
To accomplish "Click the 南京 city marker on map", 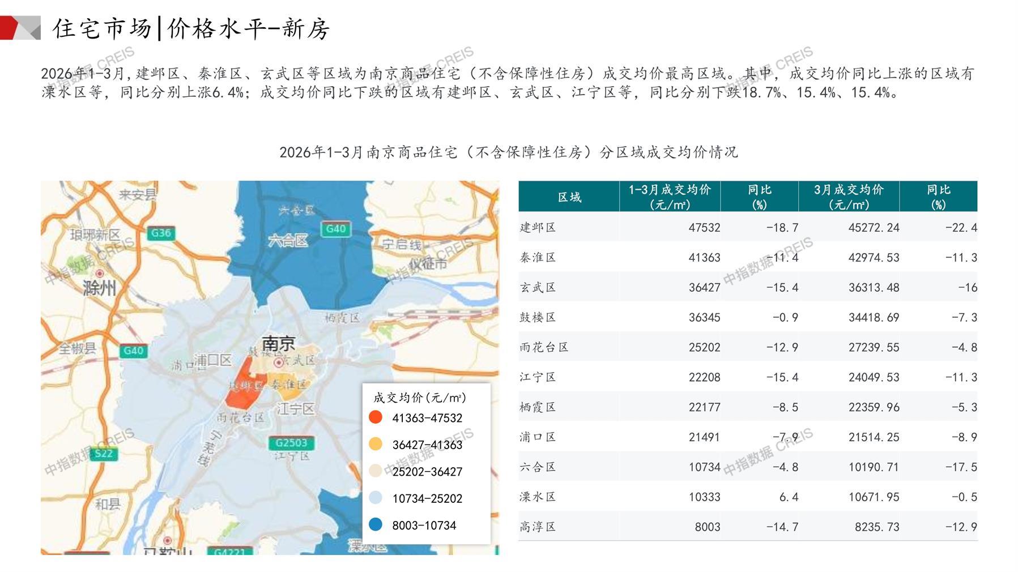I will (x=278, y=361).
